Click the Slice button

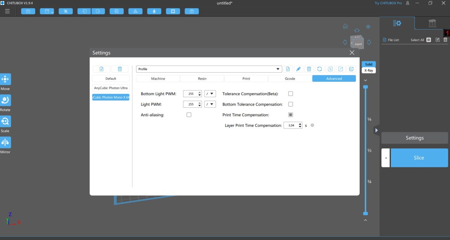[x=419, y=158]
